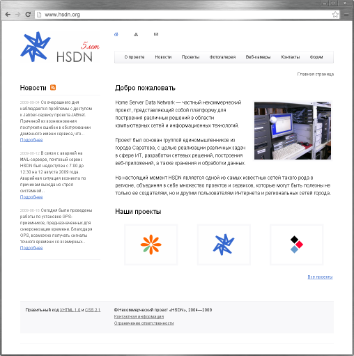Image resolution: width=354 pixels, height=356 pixels.
Task: Open the blue star project thumbnail
Action: (224, 245)
